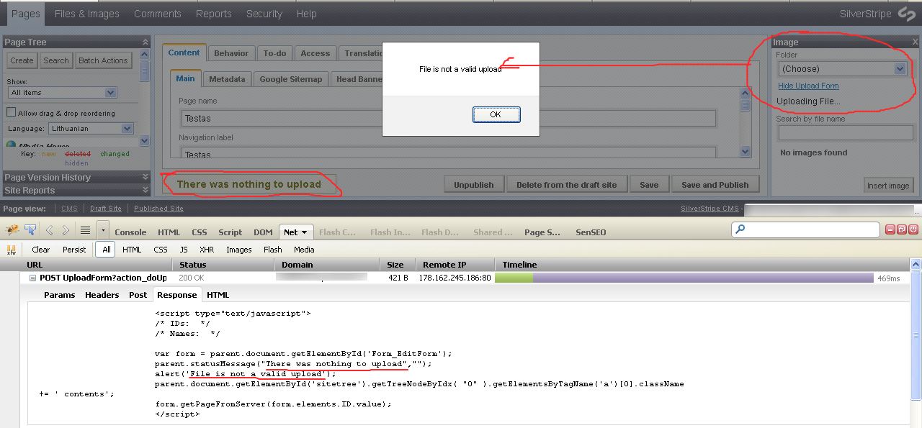922x428 pixels.
Task: Select the Google Sitemap sub-tab
Action: [x=291, y=79]
